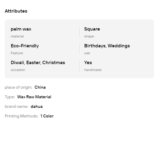This screenshot has width=160, height=145.
Task: Click the Attributes section heading
Action: coord(16,11)
